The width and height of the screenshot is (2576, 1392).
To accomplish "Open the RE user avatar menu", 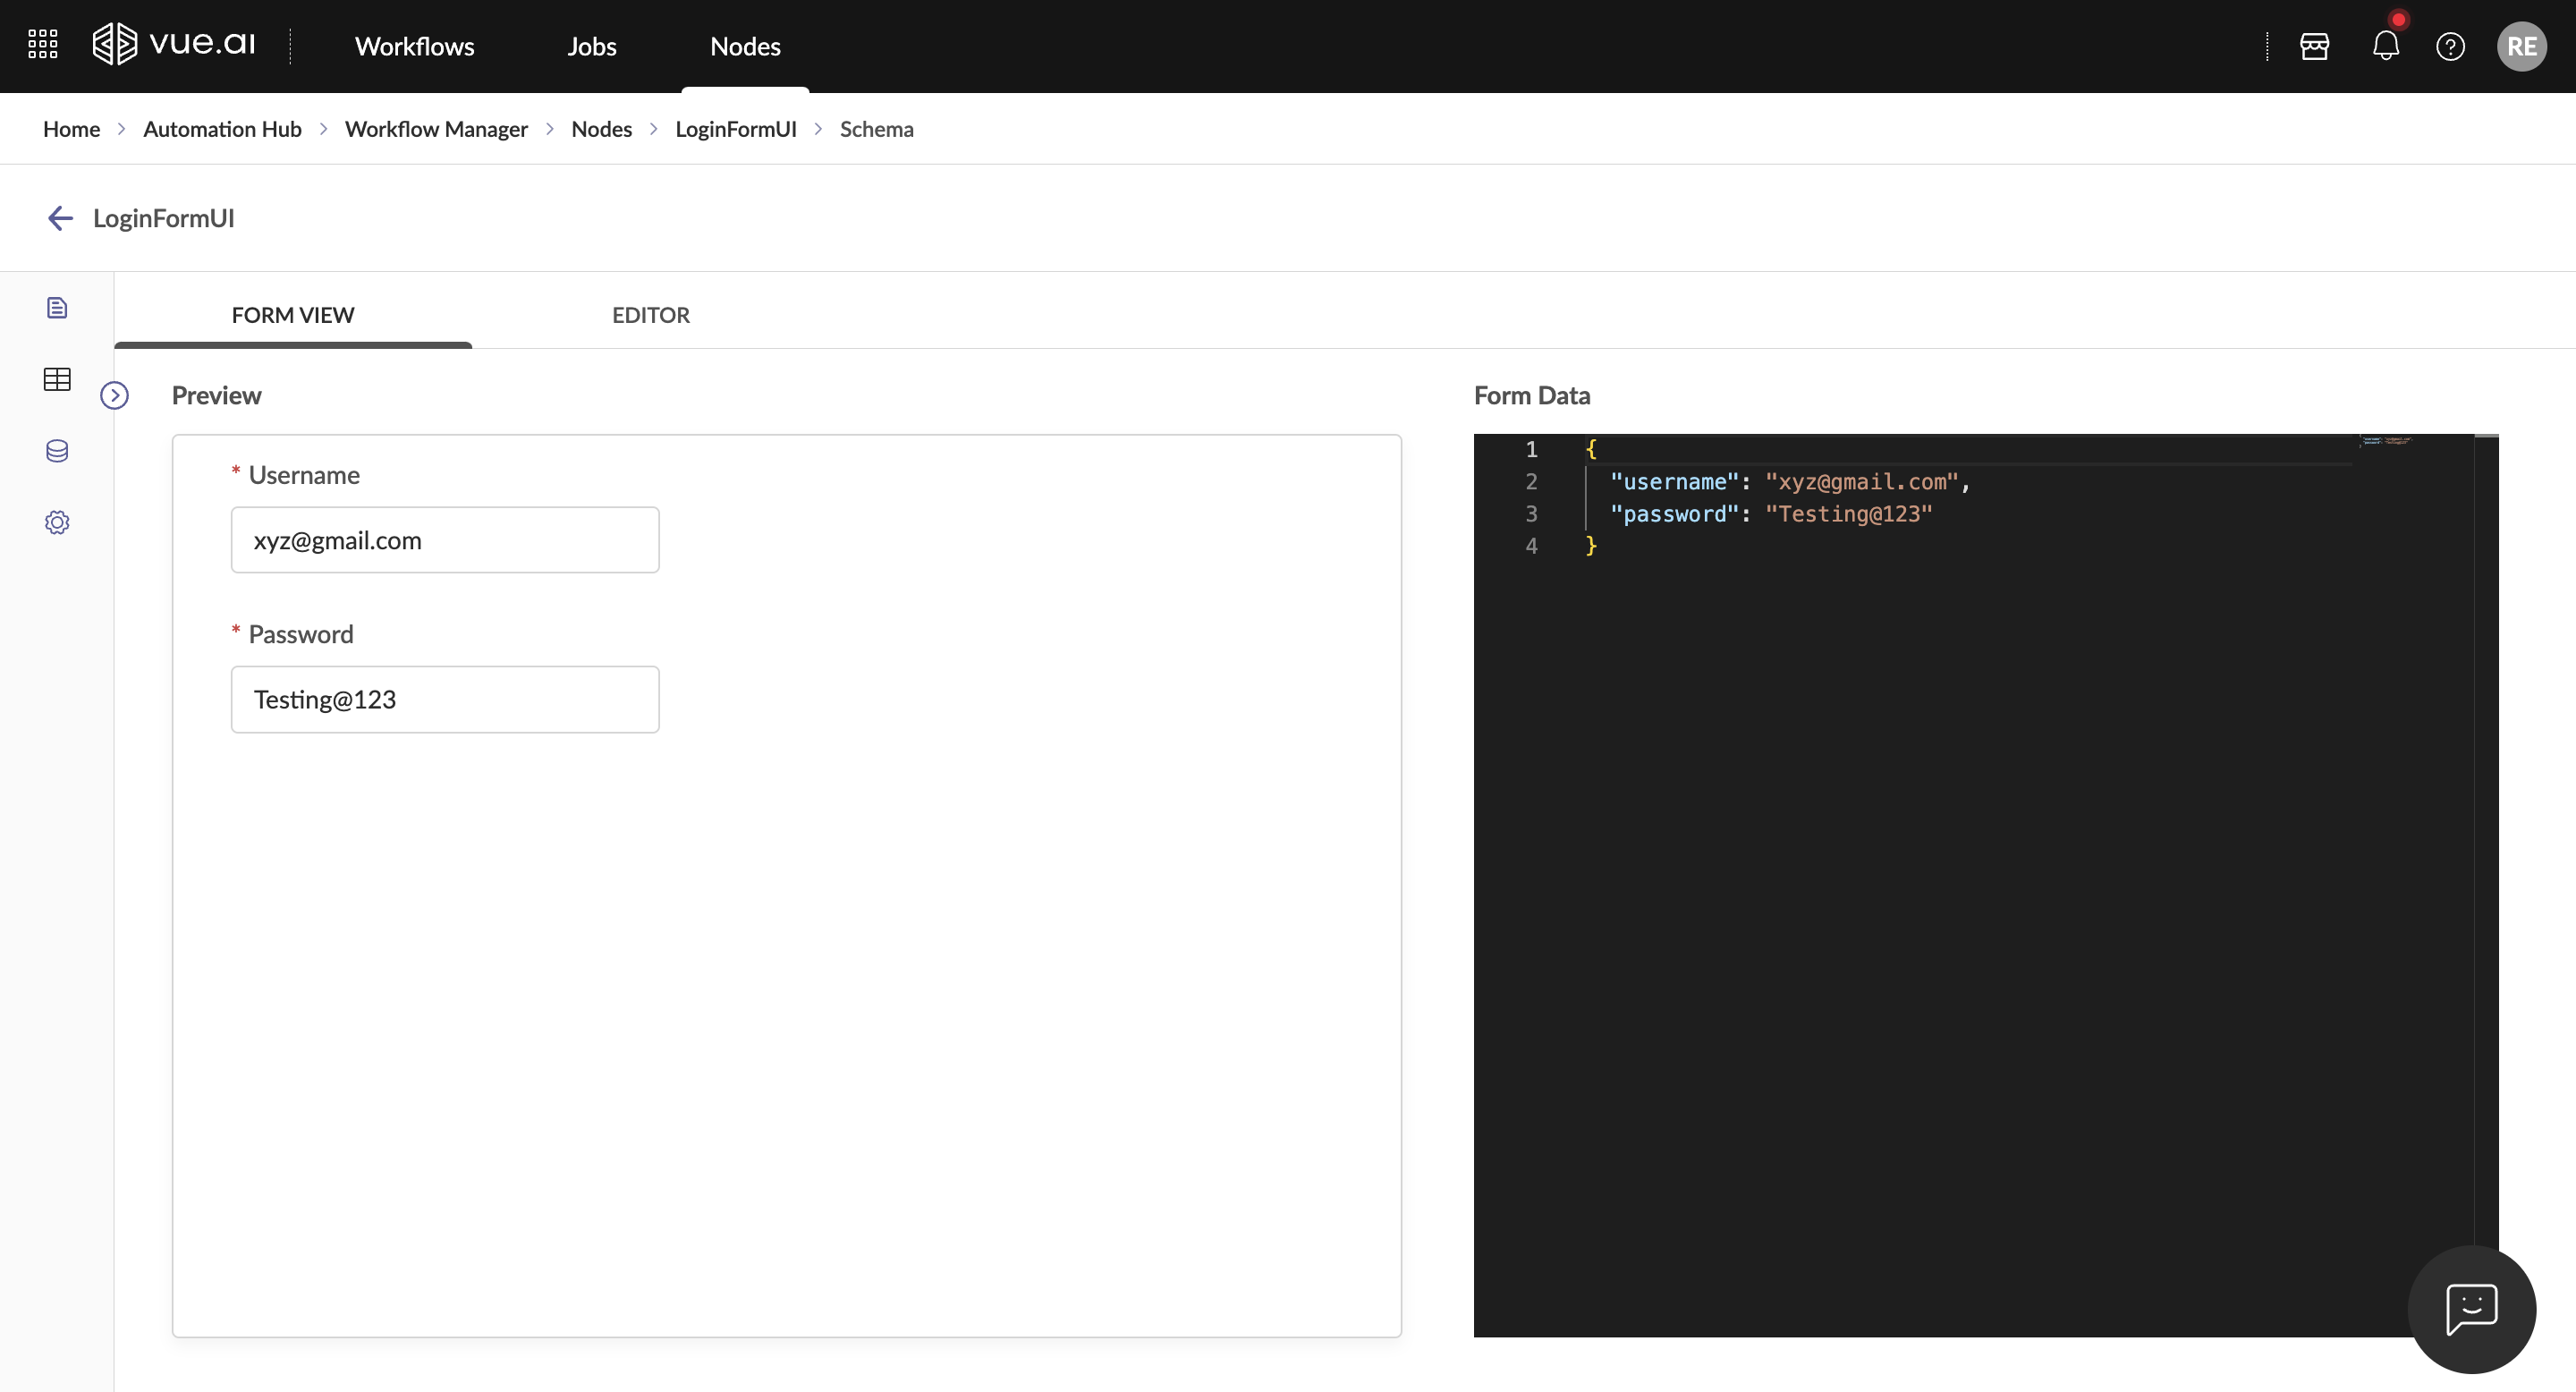I will tap(2521, 46).
